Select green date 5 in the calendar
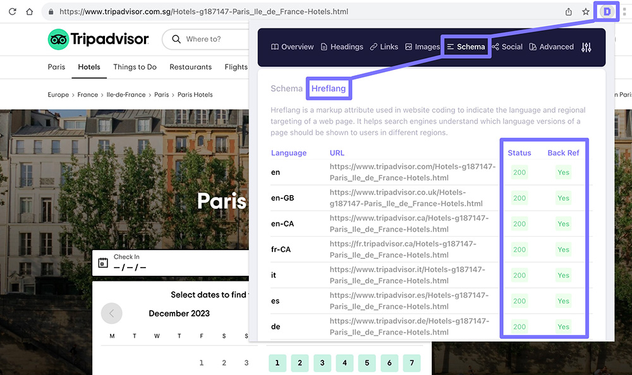 pos(367,363)
